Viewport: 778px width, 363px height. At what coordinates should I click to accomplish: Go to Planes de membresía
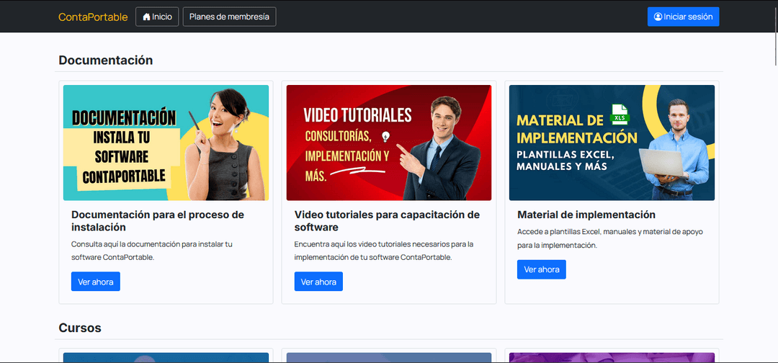point(229,17)
